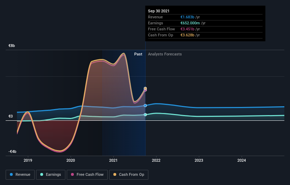Toggle the Free Cash Flow legend series
Image resolution: width=290 pixels, height=185 pixels.
(87, 175)
